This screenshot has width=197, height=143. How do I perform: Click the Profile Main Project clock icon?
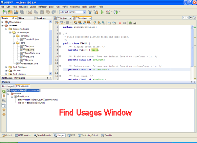tap(116, 12)
